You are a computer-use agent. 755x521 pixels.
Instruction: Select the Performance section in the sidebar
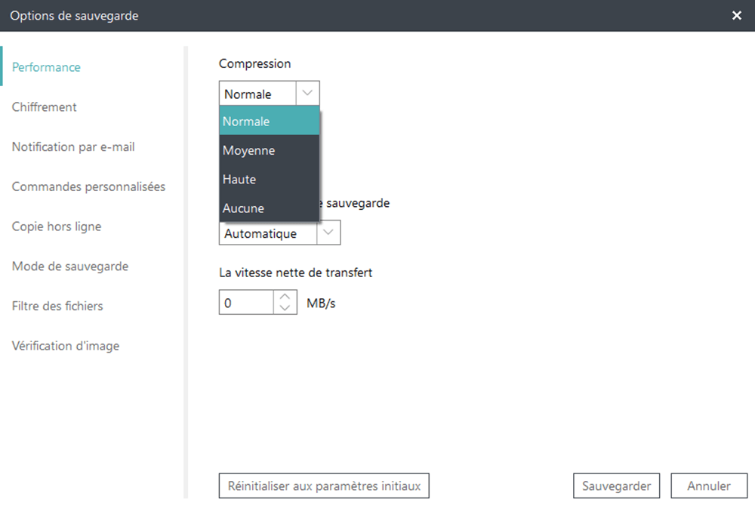pyautogui.click(x=46, y=66)
